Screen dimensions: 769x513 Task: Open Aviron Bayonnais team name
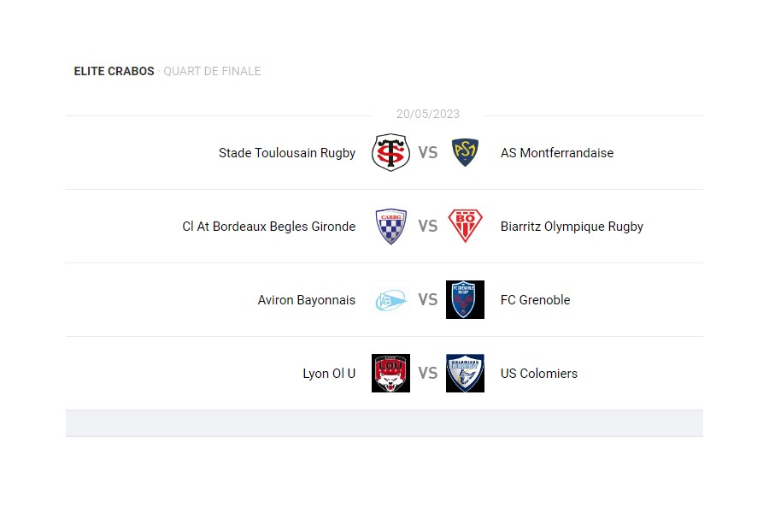point(307,300)
